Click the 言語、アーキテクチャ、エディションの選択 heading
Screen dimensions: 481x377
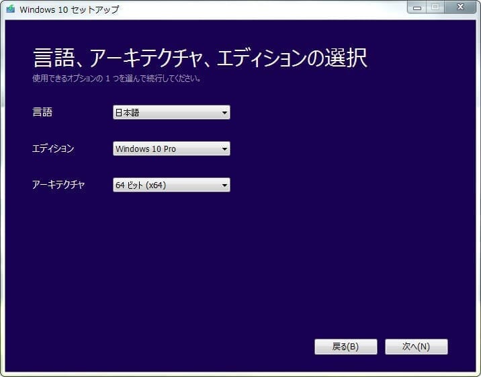200,58
